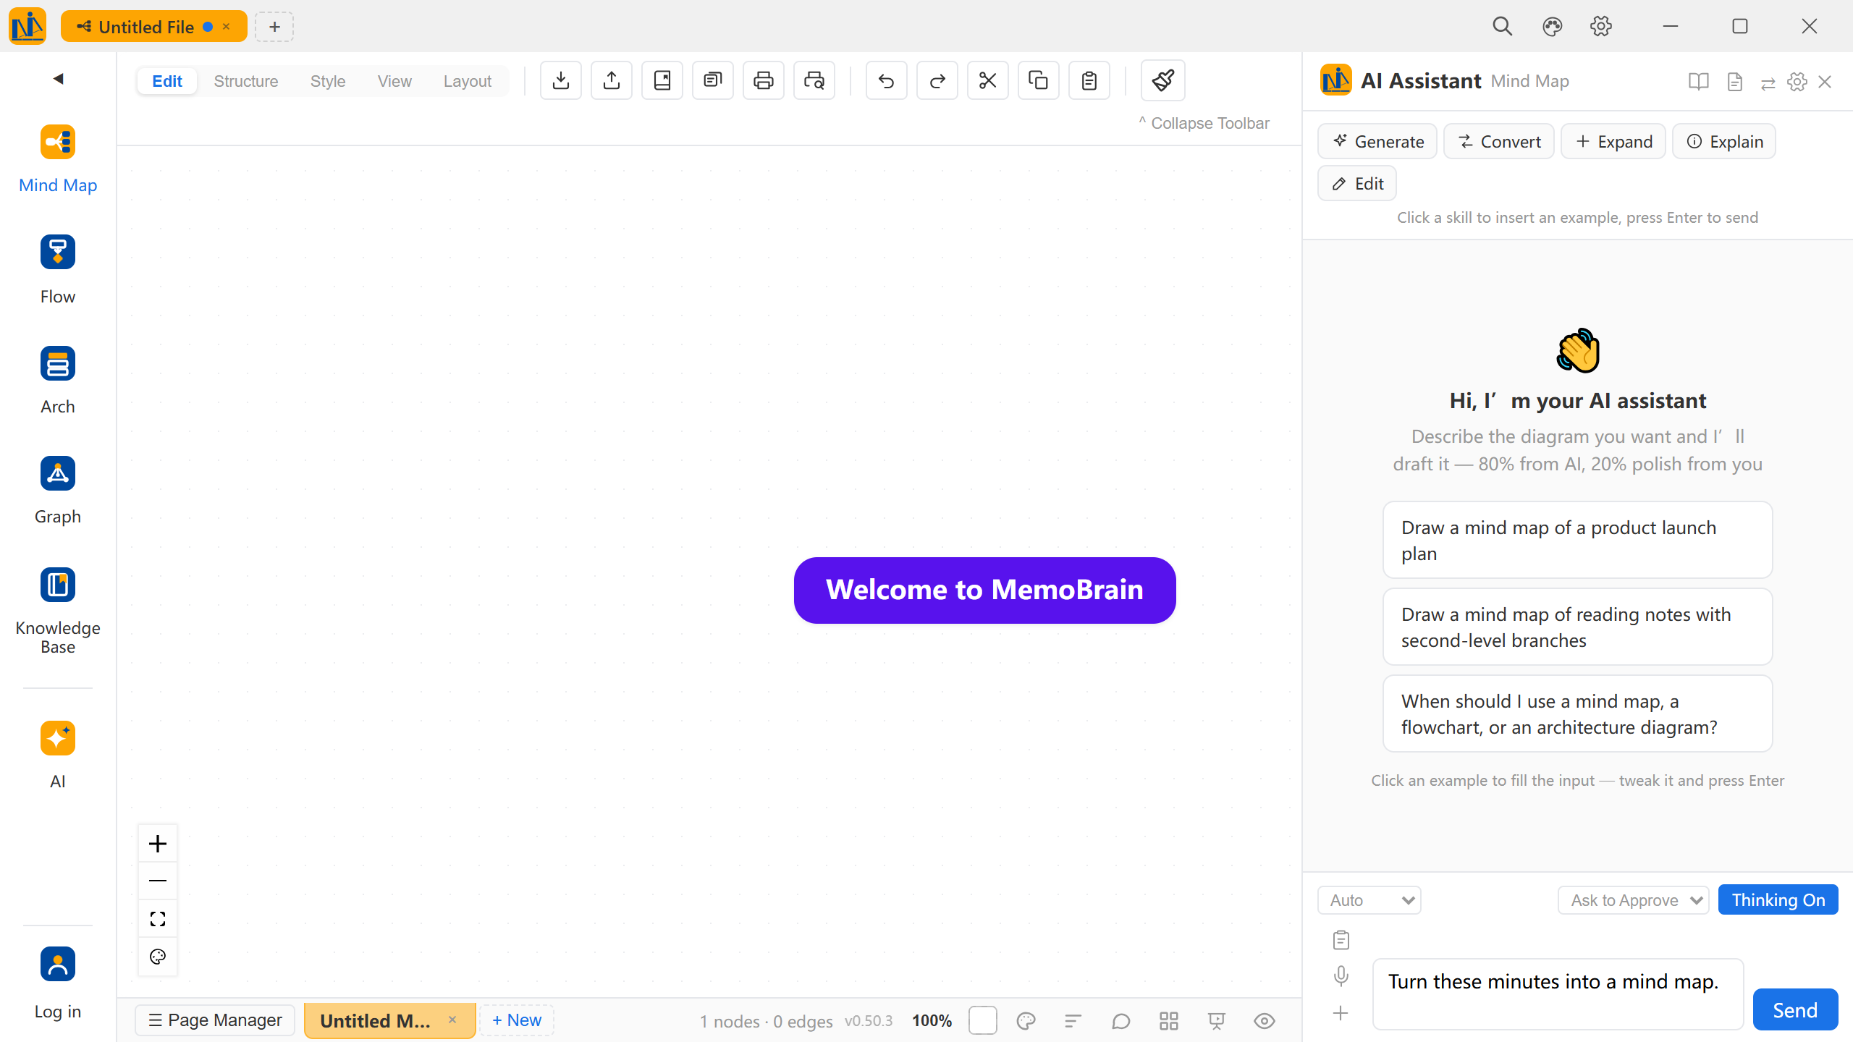Image resolution: width=1853 pixels, height=1042 pixels.
Task: Open AI Assistant settings gear
Action: click(x=1797, y=81)
